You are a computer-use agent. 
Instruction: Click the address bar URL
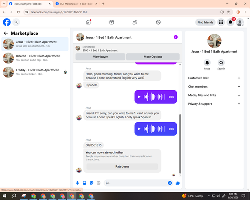(x=59, y=12)
